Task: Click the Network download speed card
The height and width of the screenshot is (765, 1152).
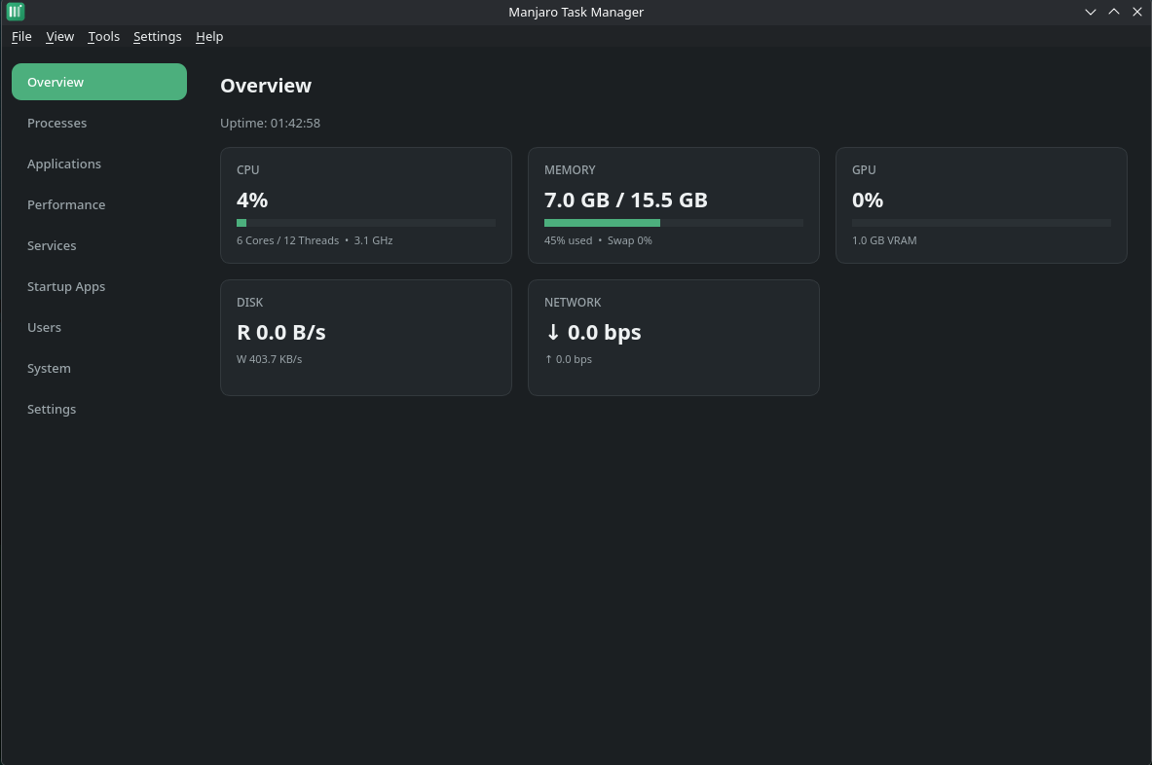Action: coord(674,338)
